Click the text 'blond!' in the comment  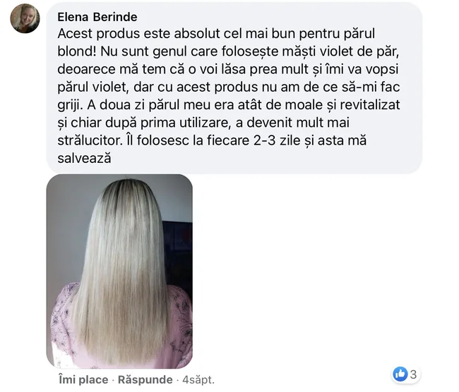pyautogui.click(x=77, y=51)
